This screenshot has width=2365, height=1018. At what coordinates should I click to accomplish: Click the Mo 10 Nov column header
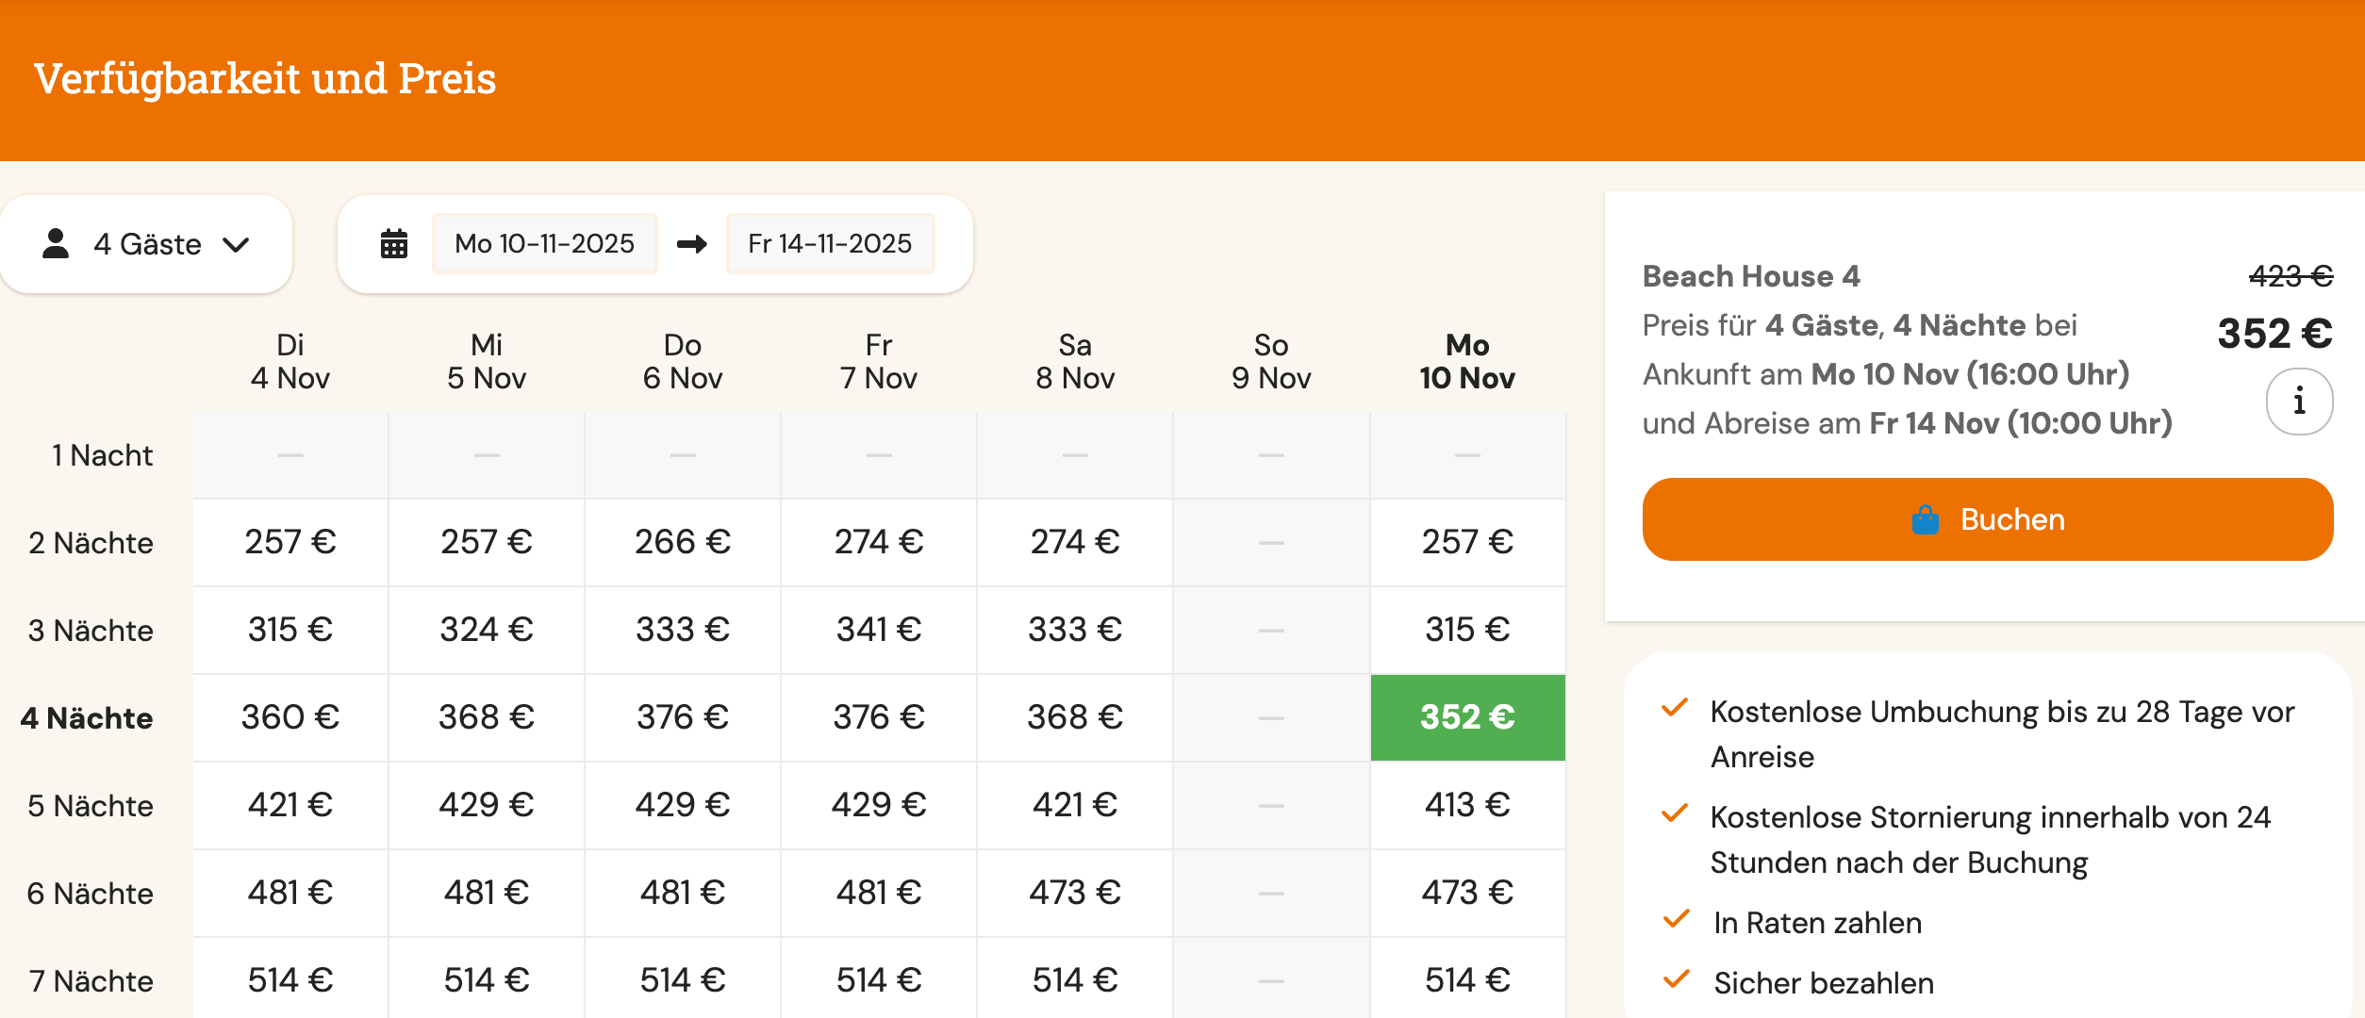point(1467,362)
